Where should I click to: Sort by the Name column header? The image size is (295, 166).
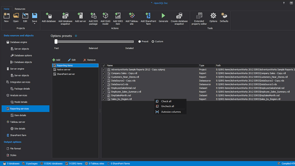pos(152,66)
